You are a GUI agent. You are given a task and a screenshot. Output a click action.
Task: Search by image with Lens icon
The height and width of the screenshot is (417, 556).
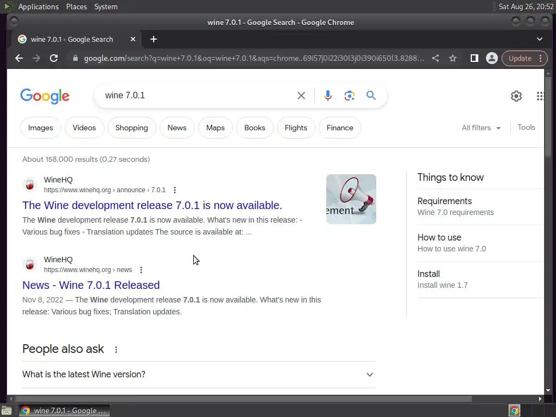tap(349, 96)
